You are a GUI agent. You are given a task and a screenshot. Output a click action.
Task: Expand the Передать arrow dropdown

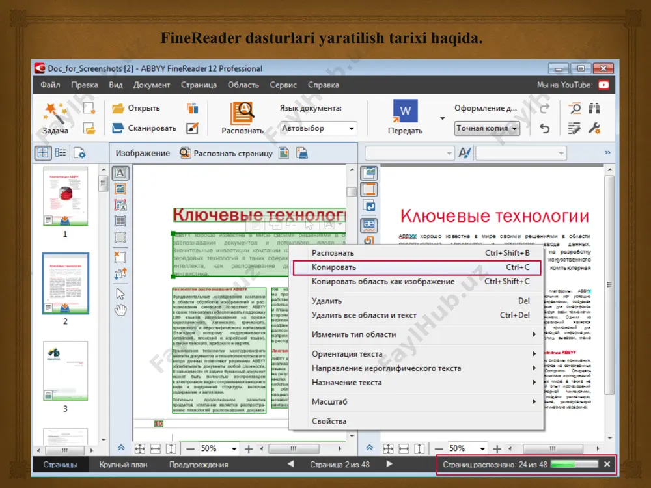[x=443, y=118]
